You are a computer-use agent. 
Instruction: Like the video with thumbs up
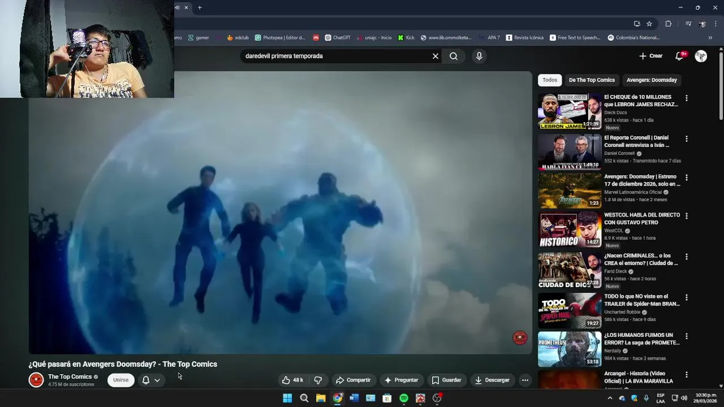(x=293, y=380)
